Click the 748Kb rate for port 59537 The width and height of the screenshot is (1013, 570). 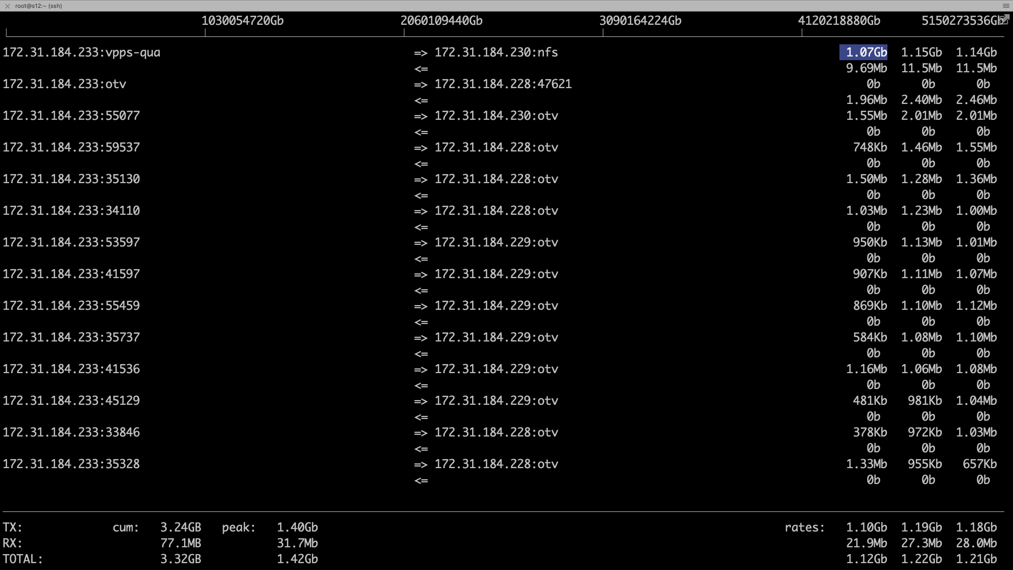pos(870,147)
